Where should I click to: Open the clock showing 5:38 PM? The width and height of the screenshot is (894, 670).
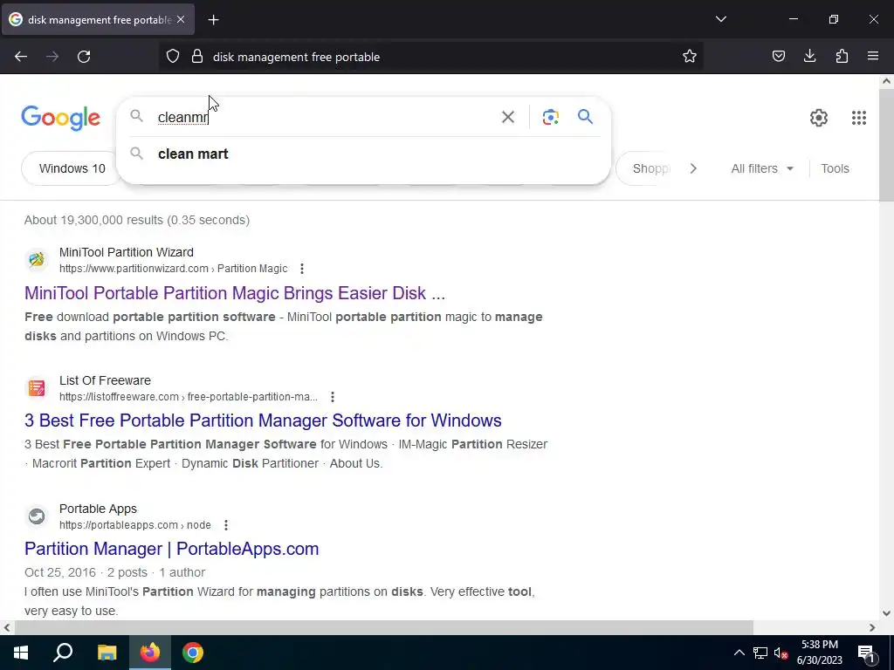819,653
